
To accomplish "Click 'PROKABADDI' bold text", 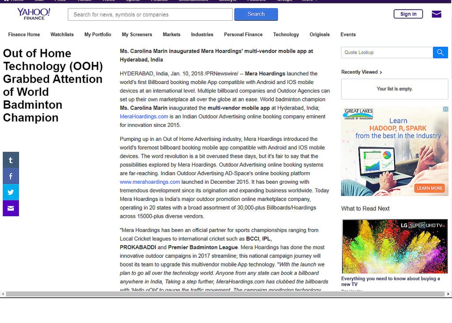I will coord(138,247).
